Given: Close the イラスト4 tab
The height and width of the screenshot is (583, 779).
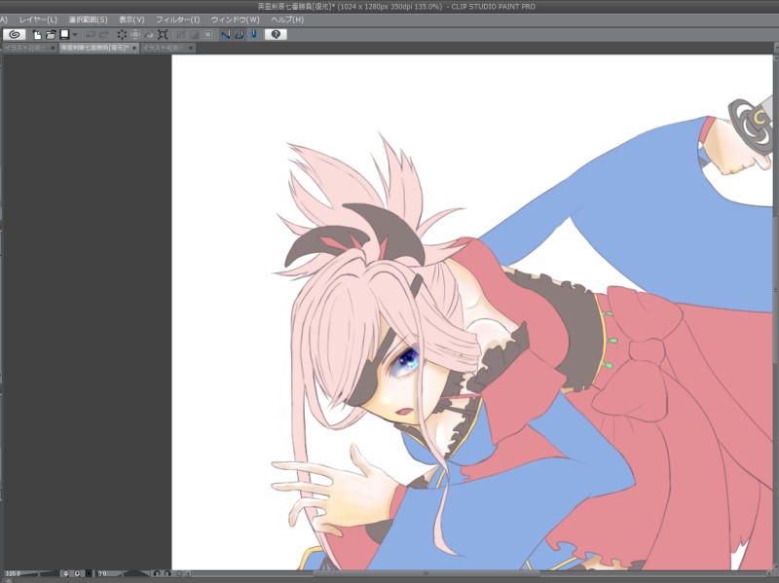Looking at the screenshot, I should [x=191, y=48].
